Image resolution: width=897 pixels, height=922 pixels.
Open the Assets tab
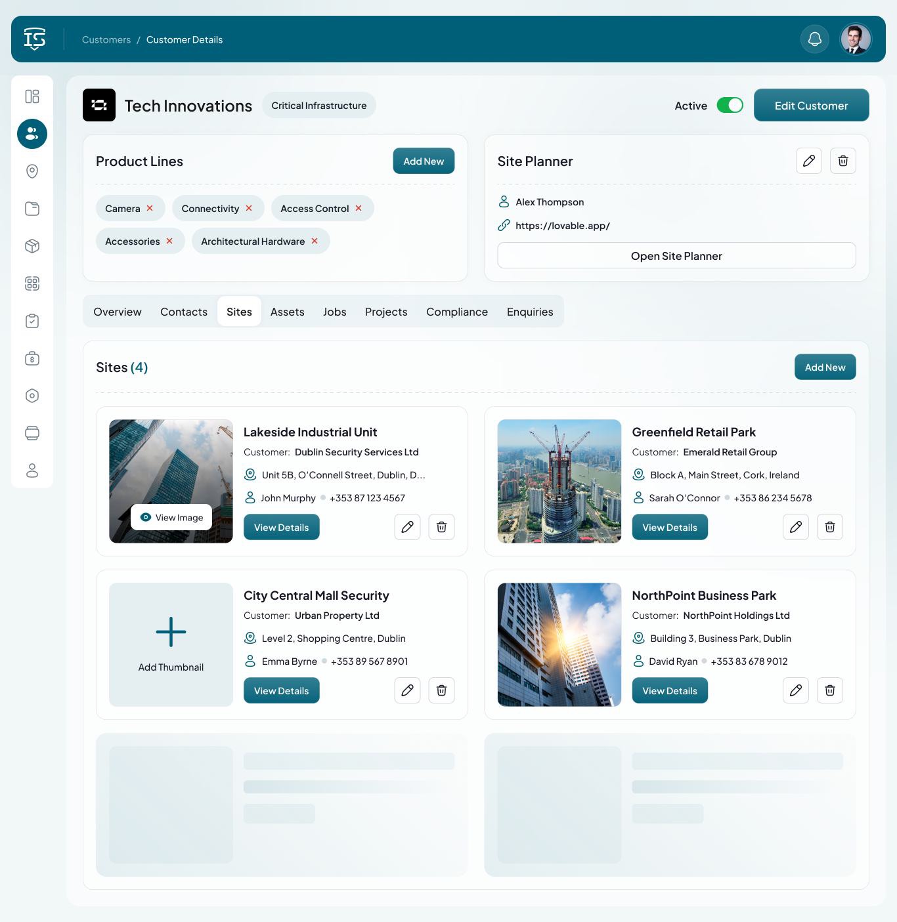click(288, 312)
